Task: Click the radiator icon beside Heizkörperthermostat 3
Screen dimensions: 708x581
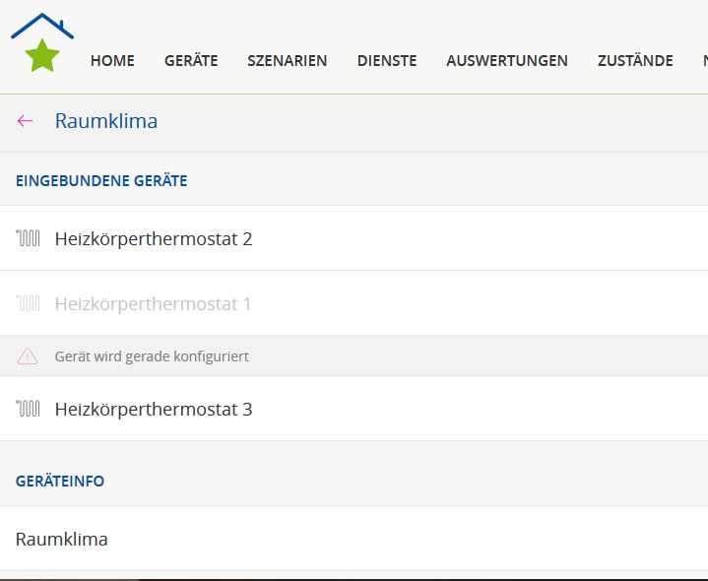Action: click(28, 409)
